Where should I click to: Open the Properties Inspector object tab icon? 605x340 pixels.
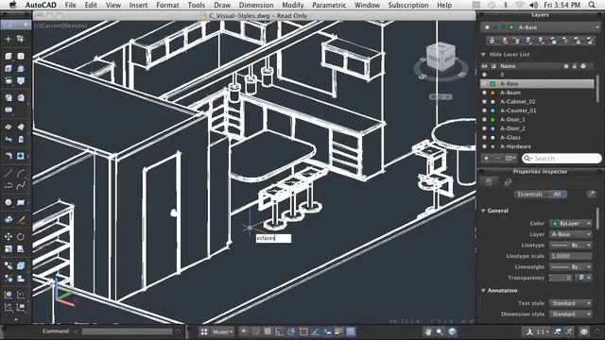tap(489, 182)
